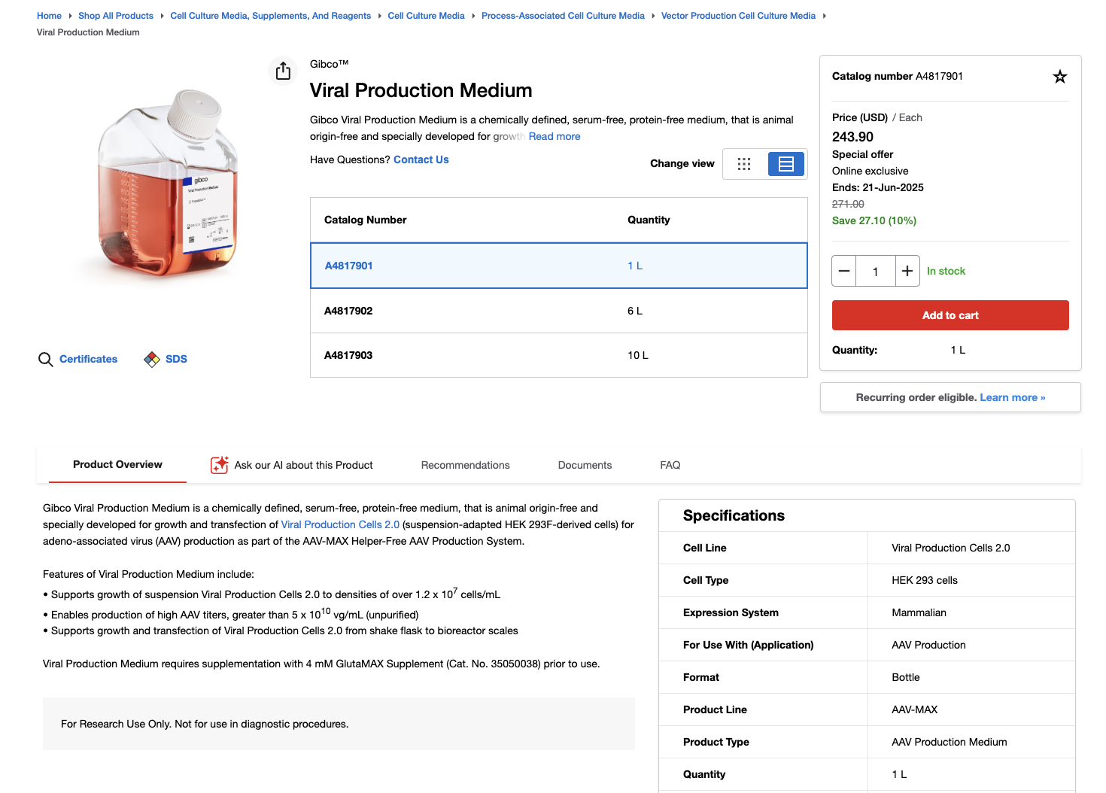Increase quantity with plus button
The width and height of the screenshot is (1106, 793).
[907, 271]
